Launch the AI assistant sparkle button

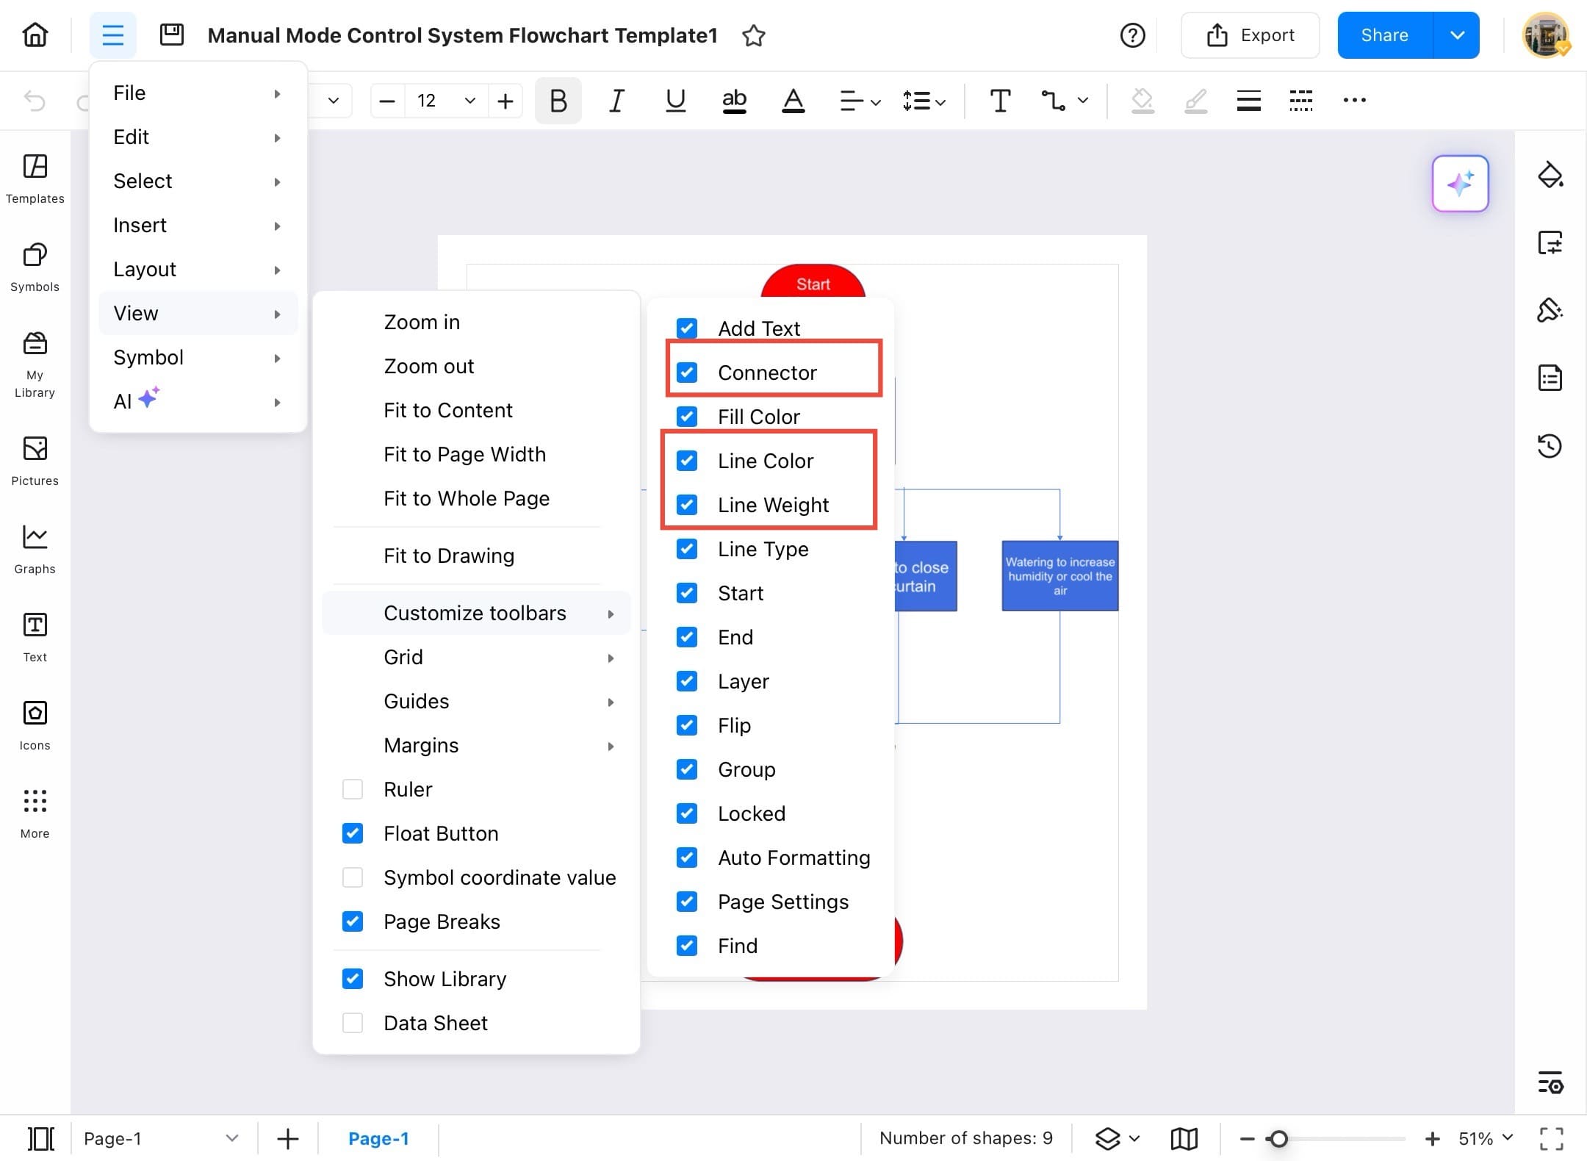(x=1461, y=184)
